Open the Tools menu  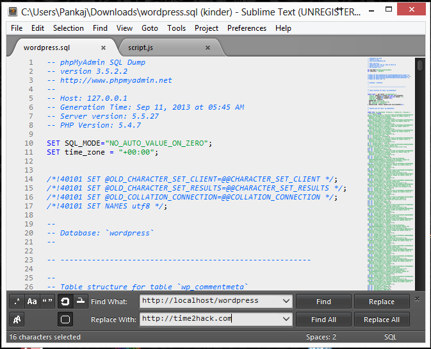point(177,28)
